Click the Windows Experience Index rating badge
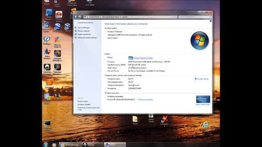Viewport: 262px width, 147px height. (x=130, y=58)
